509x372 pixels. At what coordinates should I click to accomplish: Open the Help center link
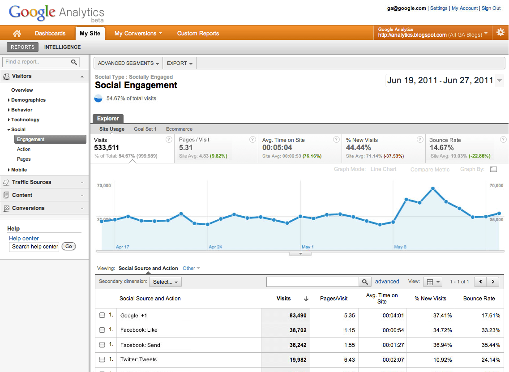pyautogui.click(x=24, y=238)
